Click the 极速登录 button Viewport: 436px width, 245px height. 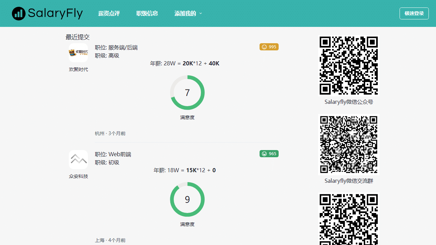point(414,13)
